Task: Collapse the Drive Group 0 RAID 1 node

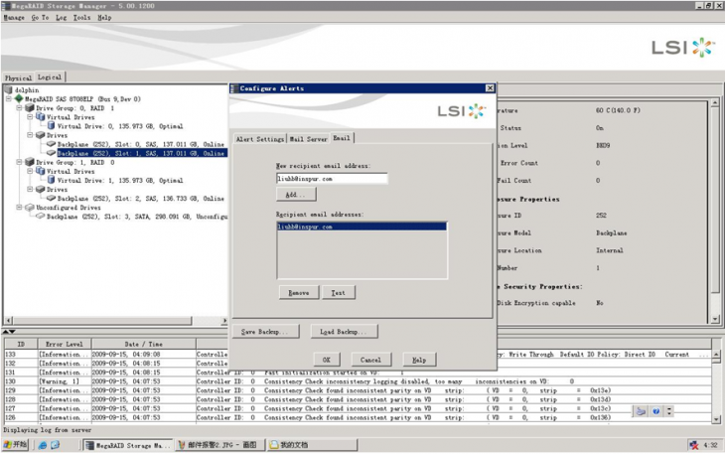Action: pos(20,108)
